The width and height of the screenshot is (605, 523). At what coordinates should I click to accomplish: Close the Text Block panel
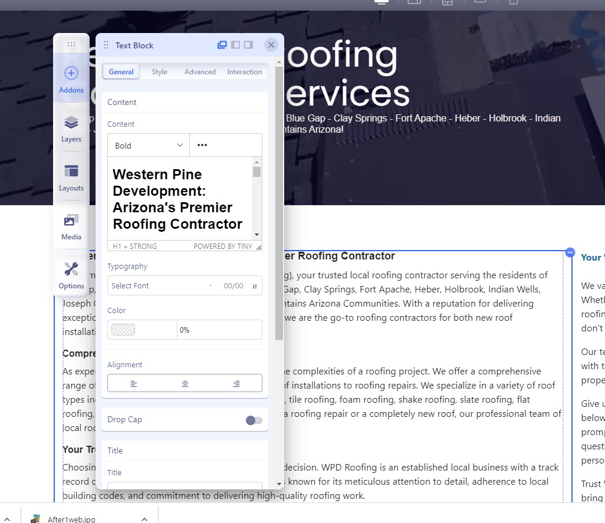point(271,45)
